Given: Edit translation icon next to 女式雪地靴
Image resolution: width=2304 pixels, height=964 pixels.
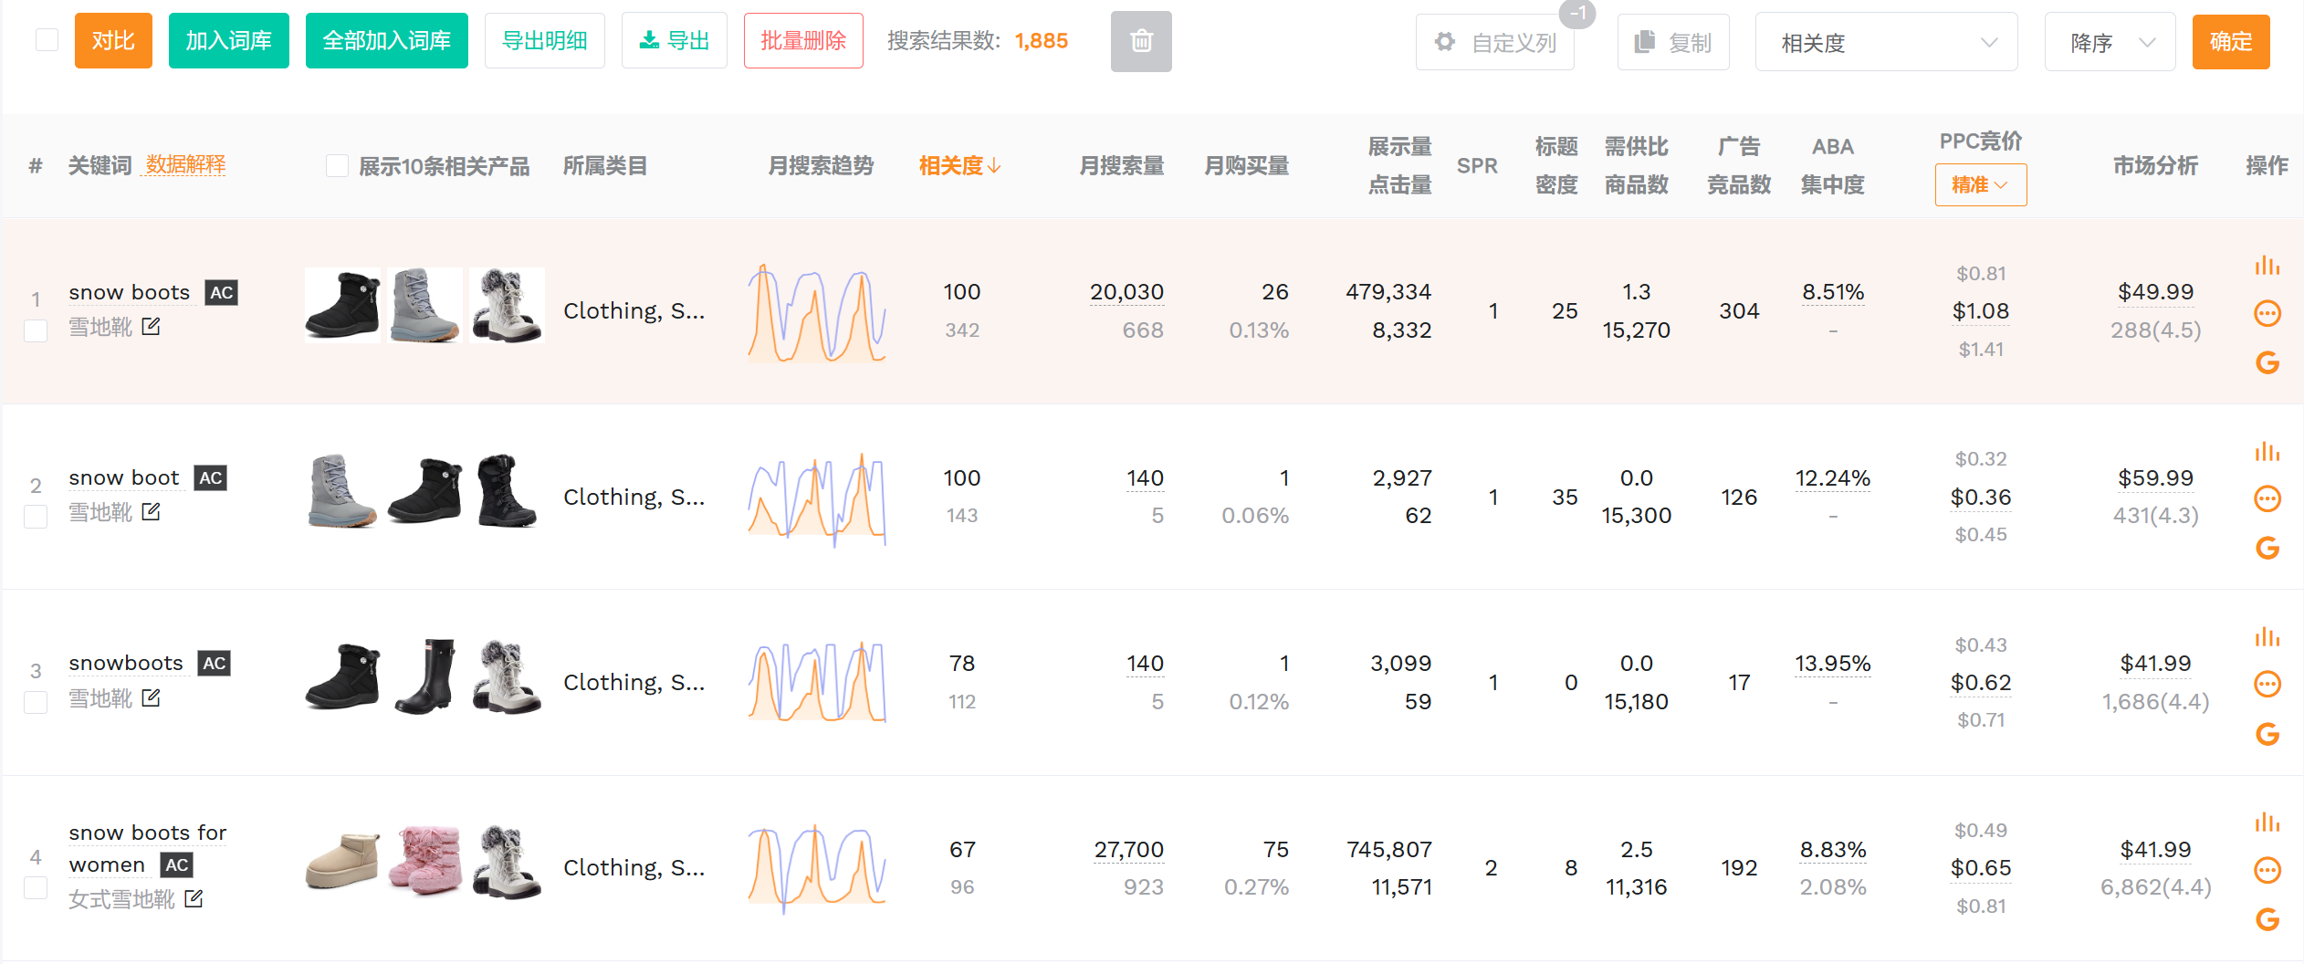Looking at the screenshot, I should [x=194, y=899].
